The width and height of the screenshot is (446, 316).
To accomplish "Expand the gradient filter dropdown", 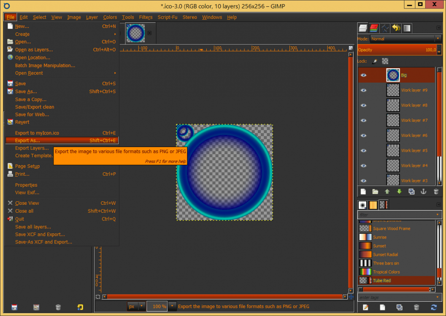I will [x=438, y=214].
